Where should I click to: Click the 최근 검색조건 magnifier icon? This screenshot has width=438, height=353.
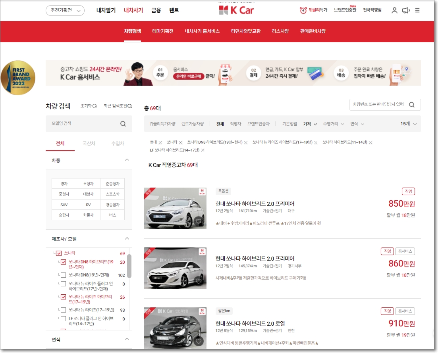[130, 106]
